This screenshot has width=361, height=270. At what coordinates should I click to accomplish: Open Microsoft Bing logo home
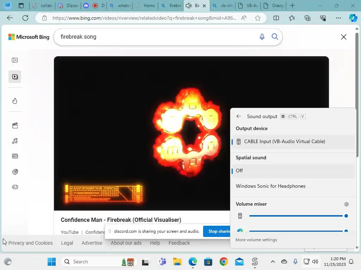pos(29,37)
